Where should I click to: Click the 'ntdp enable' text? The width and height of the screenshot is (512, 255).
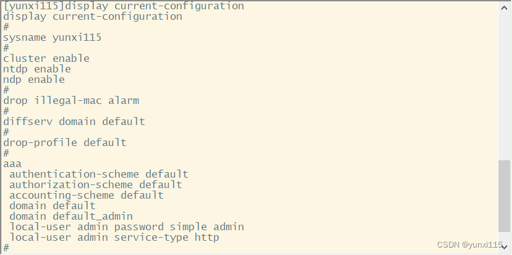(37, 69)
